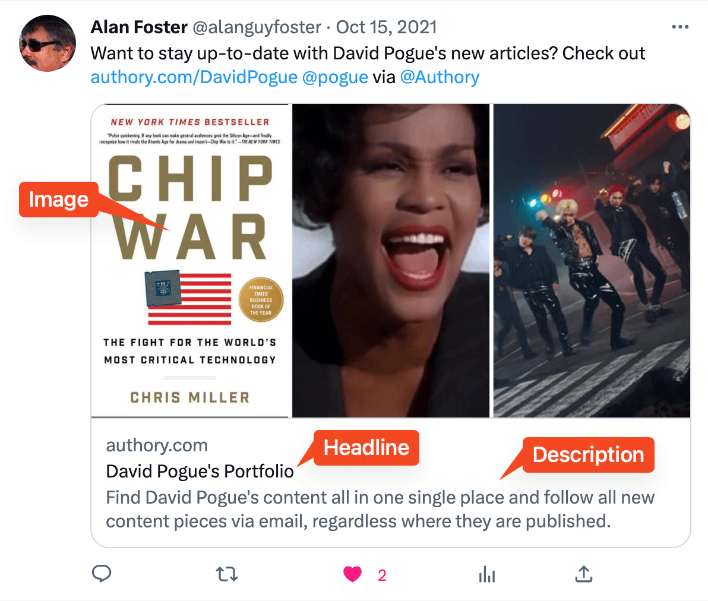Click the authory.com domain in card
The height and width of the screenshot is (601, 708).
click(157, 445)
